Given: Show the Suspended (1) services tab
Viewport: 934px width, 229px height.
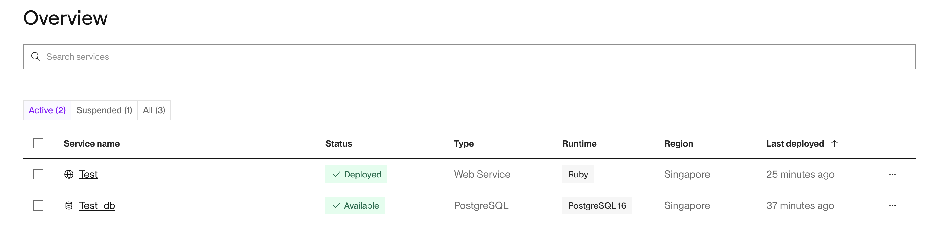Looking at the screenshot, I should click(105, 110).
